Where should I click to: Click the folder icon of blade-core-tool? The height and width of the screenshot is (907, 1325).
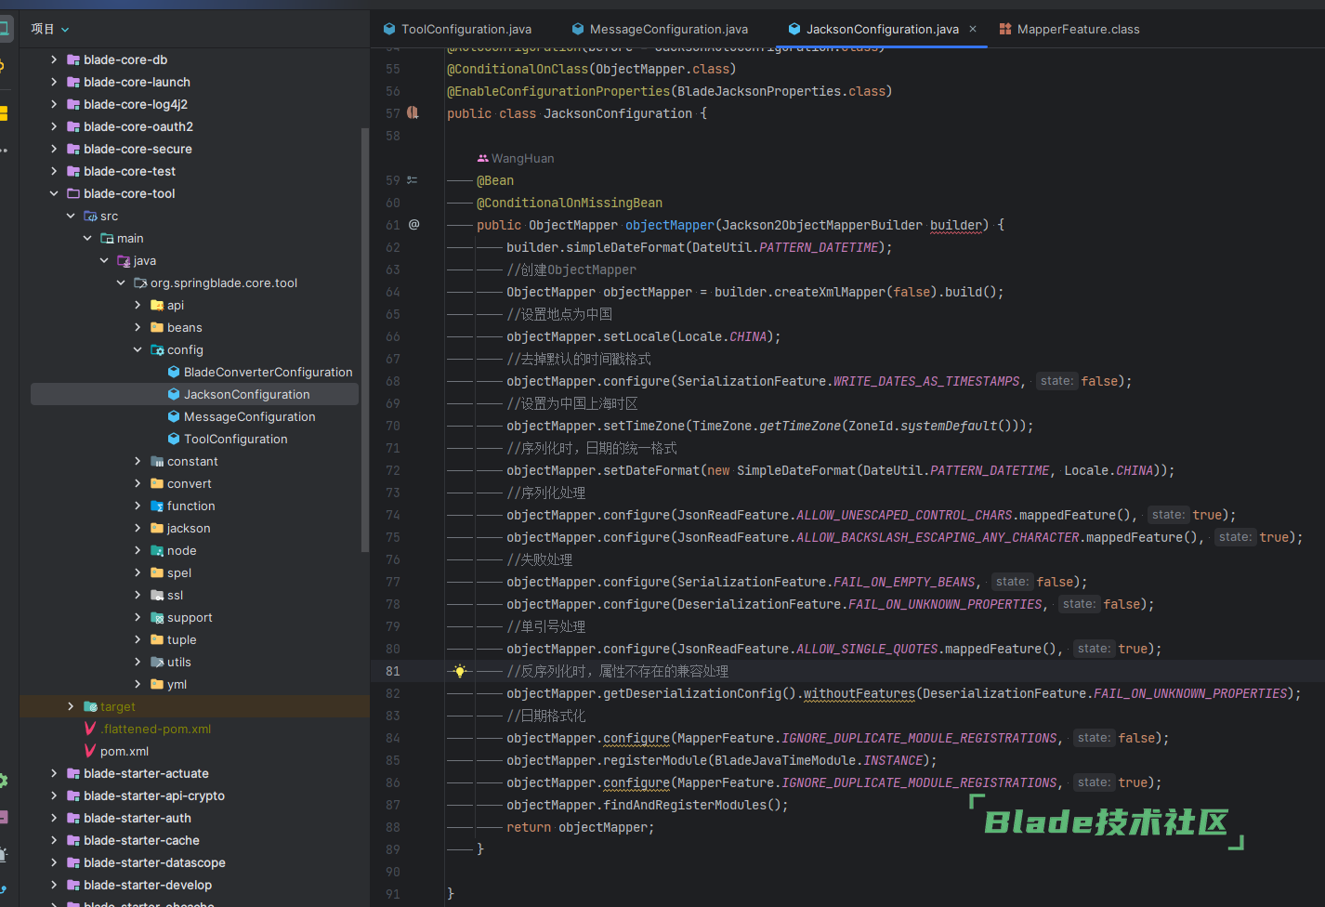(73, 193)
